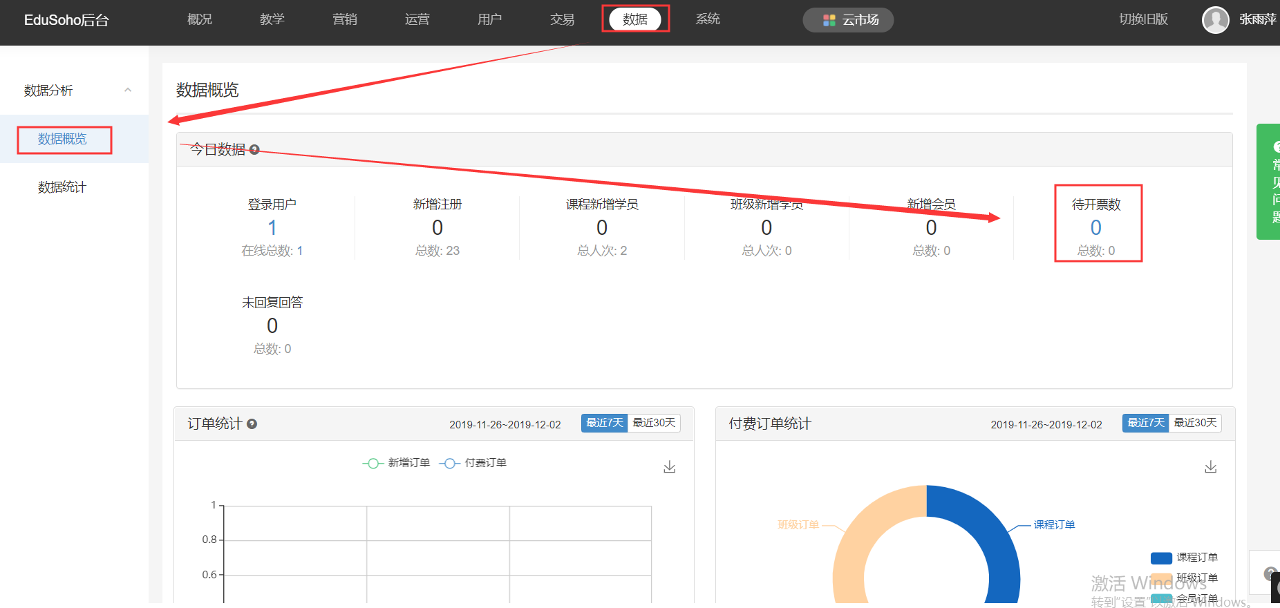The height and width of the screenshot is (608, 1280).
Task: Click the 待开票数 value link
Action: point(1095,227)
